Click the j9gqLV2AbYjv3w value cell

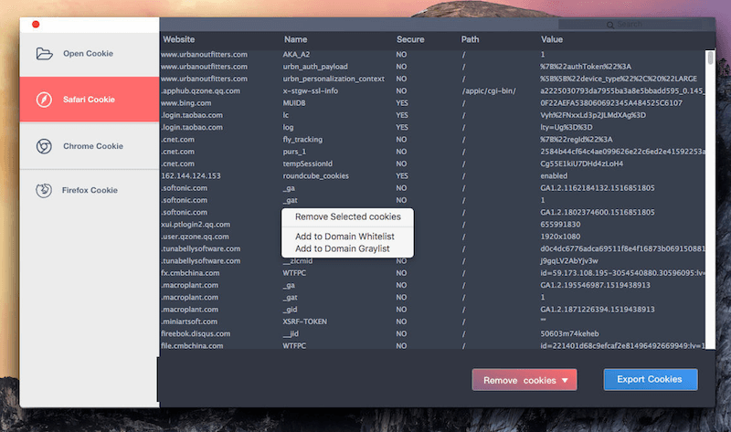coord(569,261)
